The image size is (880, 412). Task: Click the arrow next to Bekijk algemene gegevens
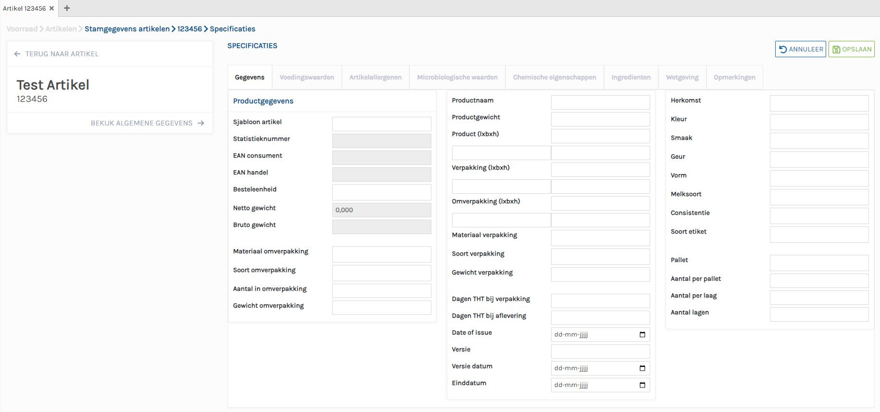(201, 123)
